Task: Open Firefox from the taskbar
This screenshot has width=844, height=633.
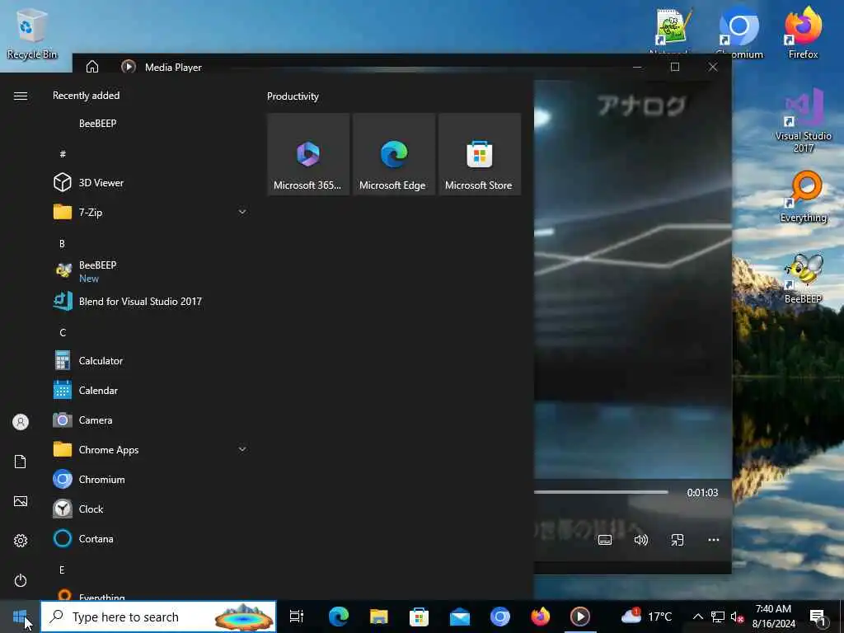Action: click(540, 617)
